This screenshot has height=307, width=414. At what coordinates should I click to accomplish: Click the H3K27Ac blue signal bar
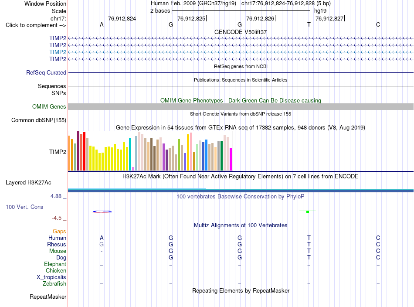pos(241,190)
